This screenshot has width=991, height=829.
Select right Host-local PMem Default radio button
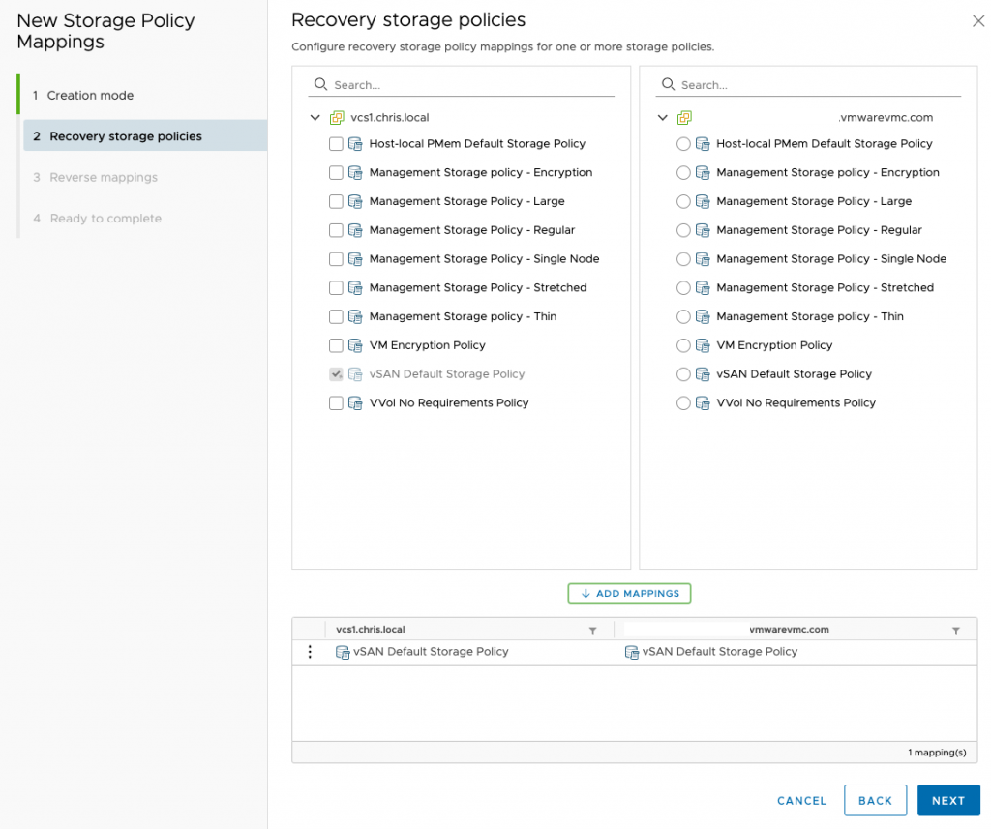pyautogui.click(x=683, y=144)
